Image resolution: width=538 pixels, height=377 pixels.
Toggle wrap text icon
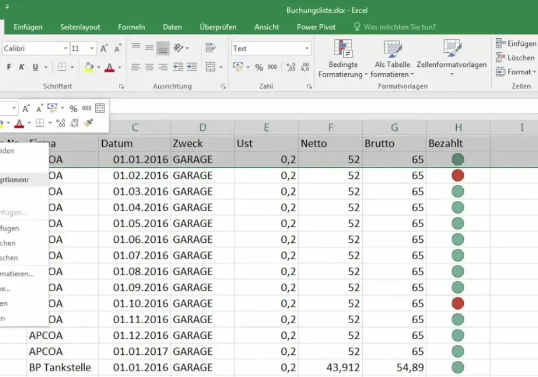[211, 48]
